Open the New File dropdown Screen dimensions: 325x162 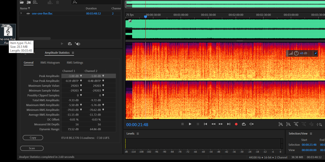tap(35, 2)
